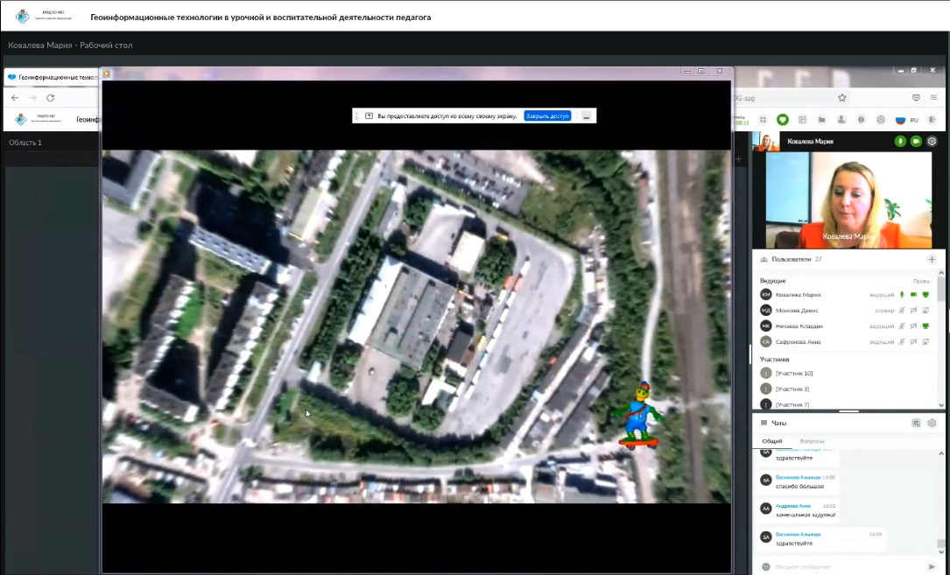Click the browser reload icon
The image size is (950, 575).
pyautogui.click(x=51, y=98)
